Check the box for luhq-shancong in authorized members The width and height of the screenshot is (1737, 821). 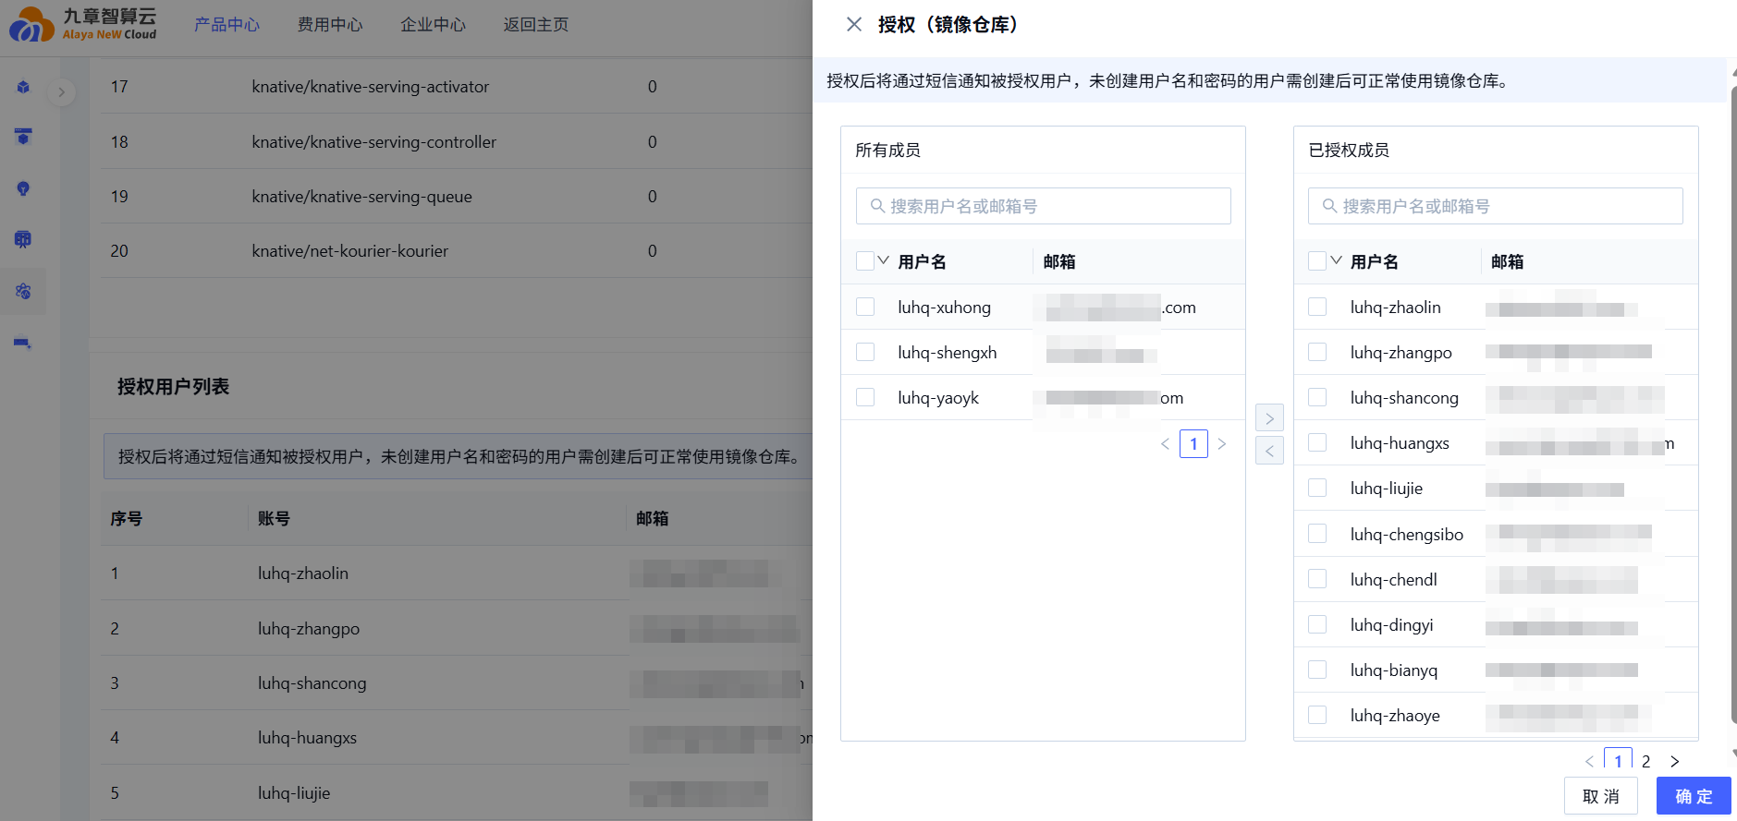tap(1317, 397)
